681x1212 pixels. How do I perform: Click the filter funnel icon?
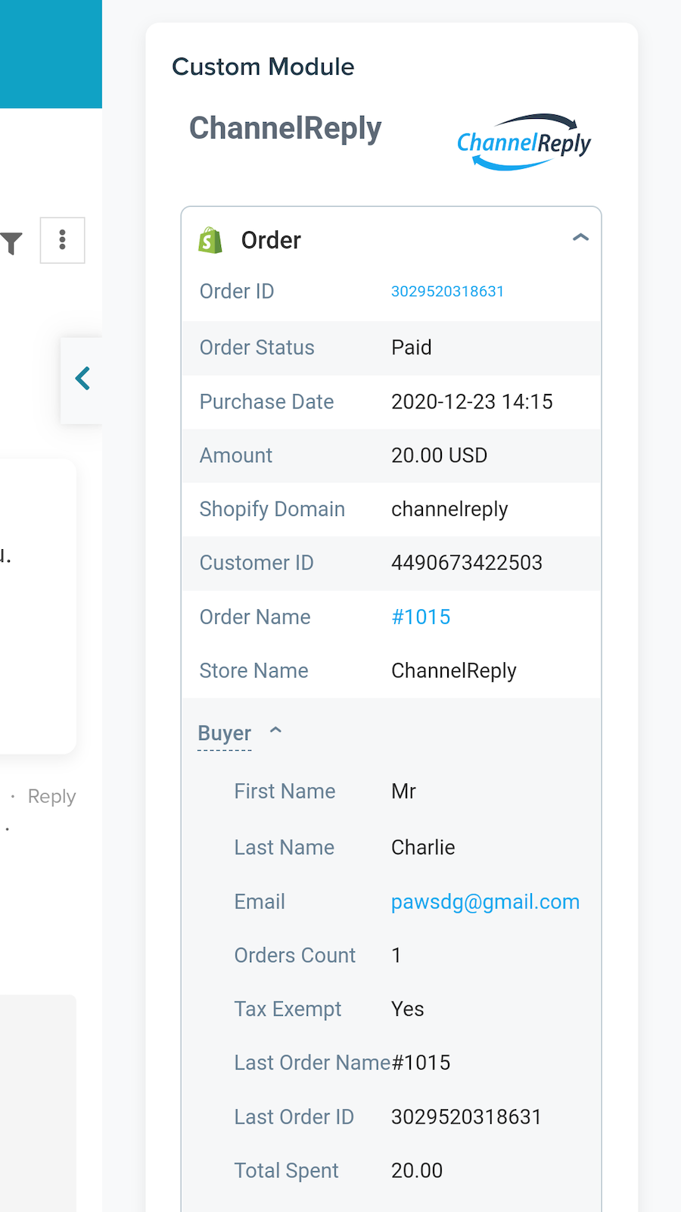tap(11, 242)
